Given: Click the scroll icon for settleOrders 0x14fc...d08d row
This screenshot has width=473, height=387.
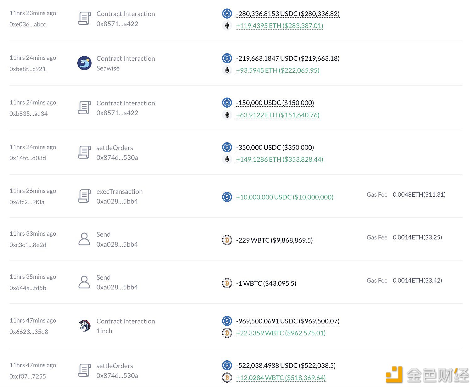Looking at the screenshot, I should click(84, 152).
